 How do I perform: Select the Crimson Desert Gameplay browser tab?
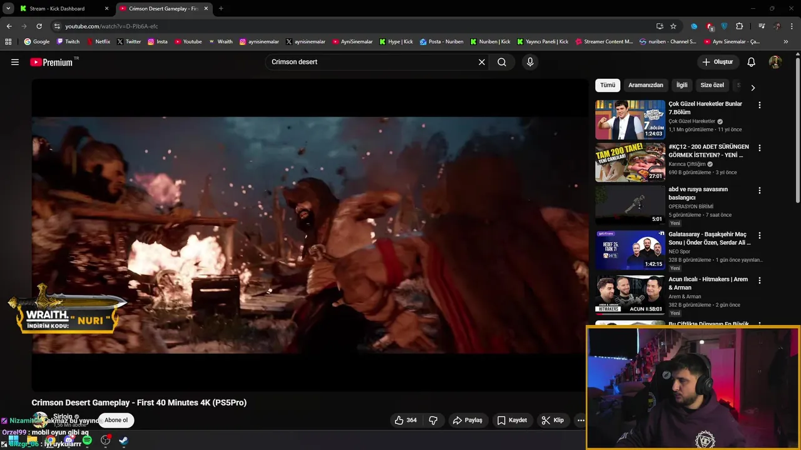coord(163,9)
